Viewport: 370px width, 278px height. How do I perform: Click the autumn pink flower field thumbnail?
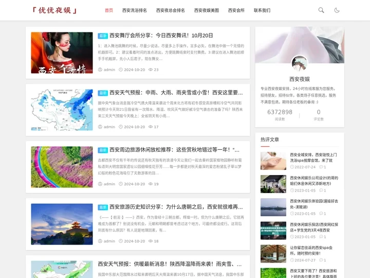point(62,167)
